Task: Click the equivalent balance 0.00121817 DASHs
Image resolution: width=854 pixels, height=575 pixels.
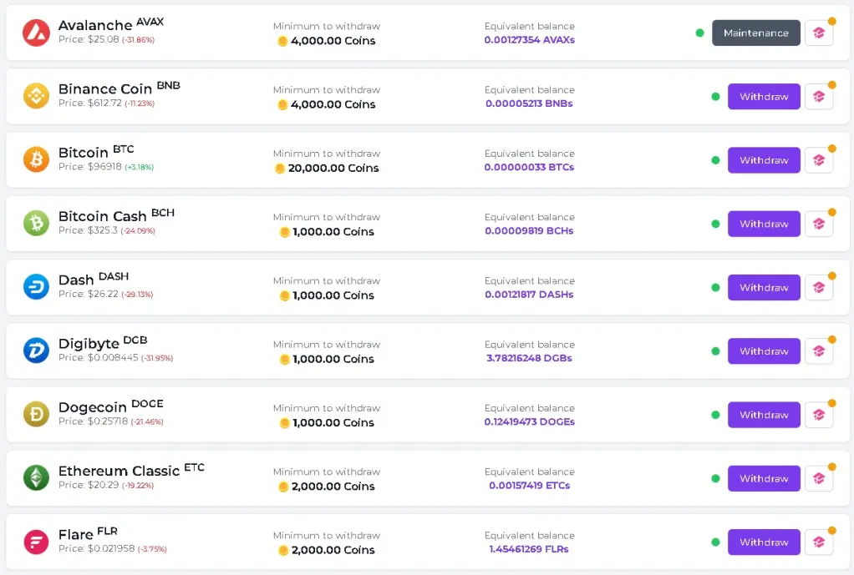Action: 530,295
